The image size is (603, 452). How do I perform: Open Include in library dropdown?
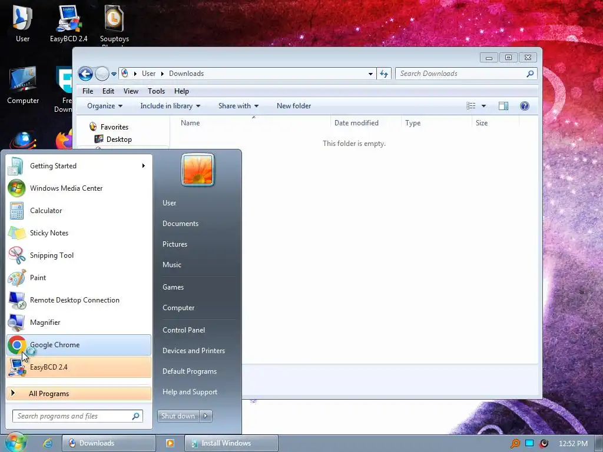coord(170,106)
